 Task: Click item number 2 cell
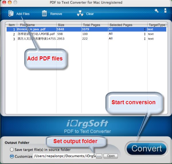click(x=14, y=34)
